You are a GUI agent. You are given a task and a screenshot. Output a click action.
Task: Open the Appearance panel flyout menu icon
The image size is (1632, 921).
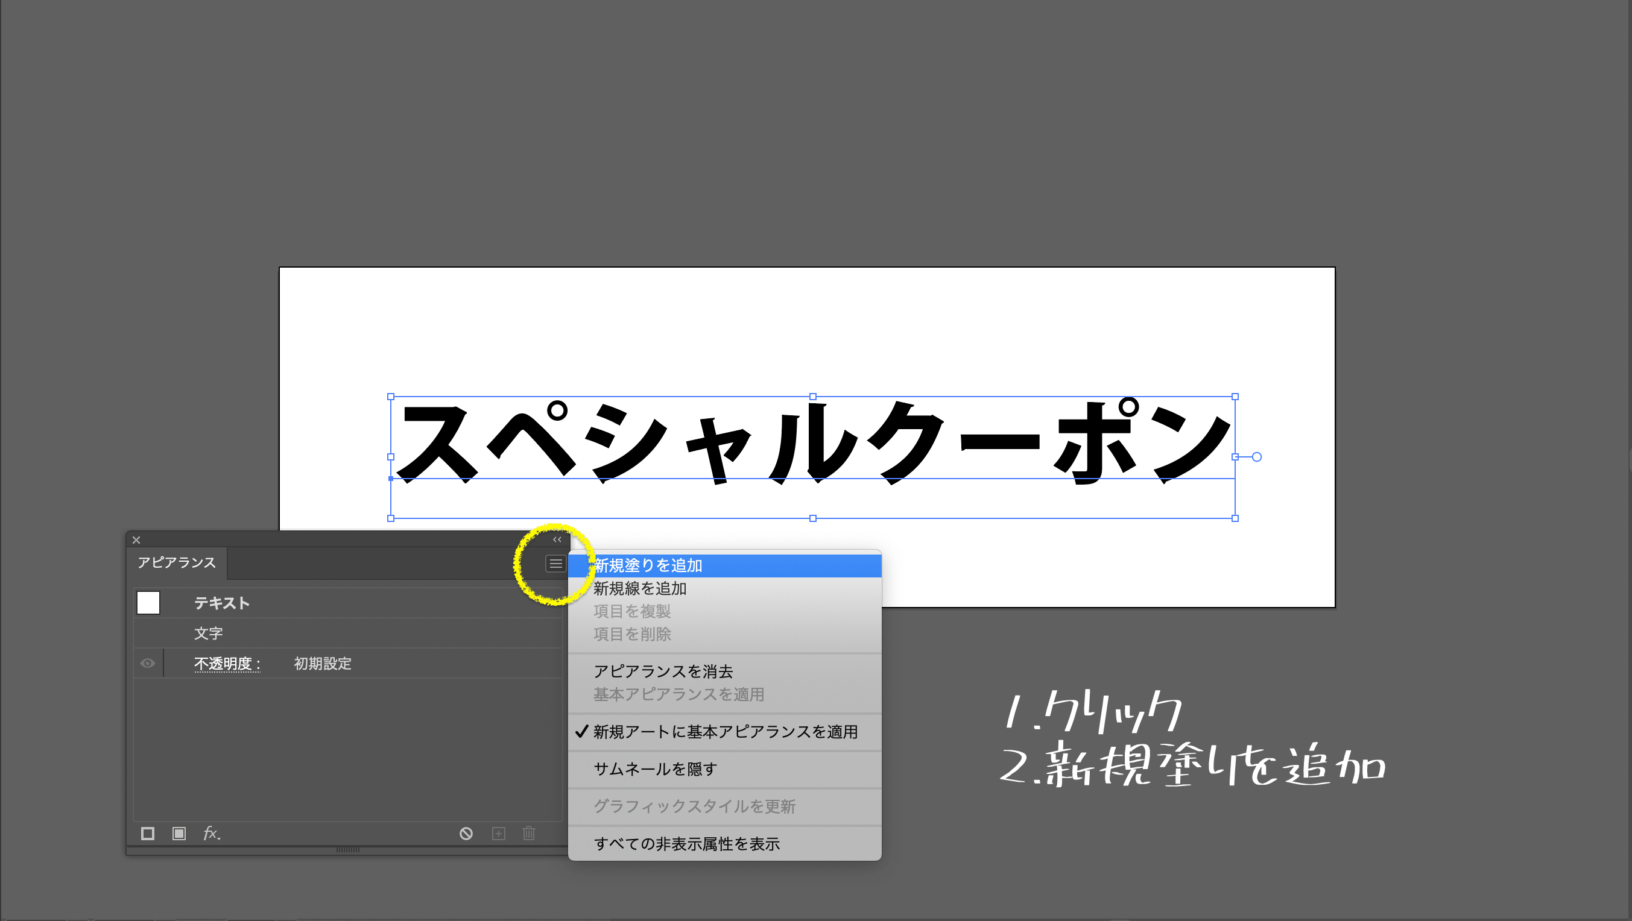point(555,564)
